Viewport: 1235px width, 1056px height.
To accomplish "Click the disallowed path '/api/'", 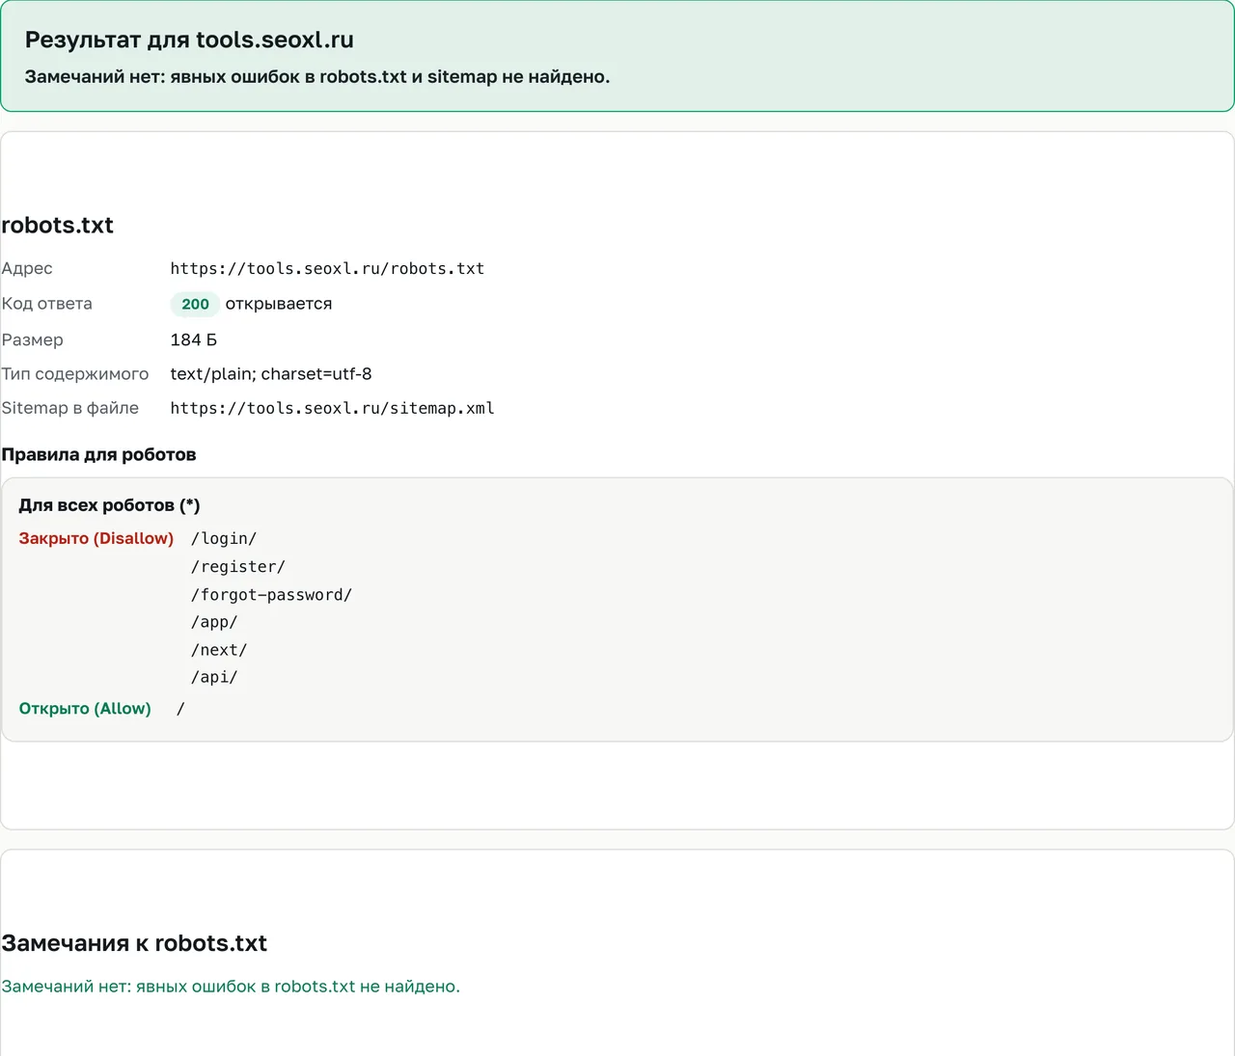I will pos(214,677).
